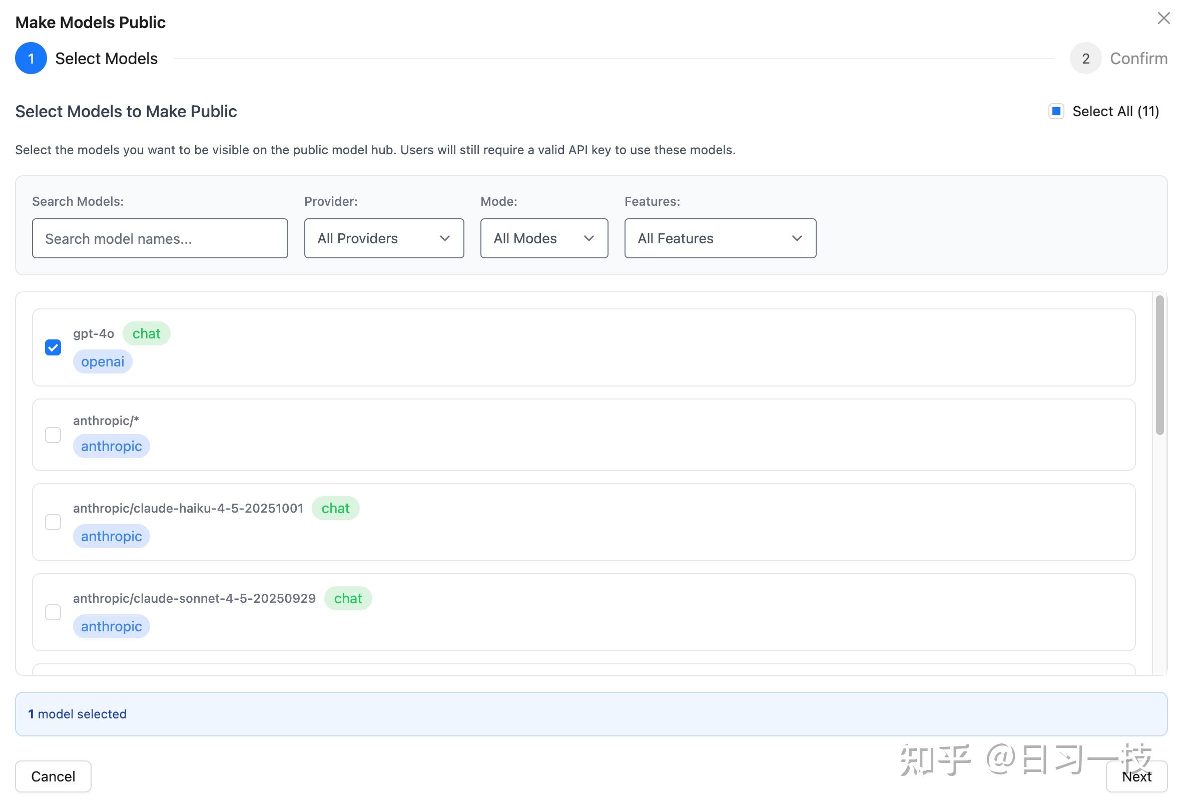Click the Provider: label
The height and width of the screenshot is (807, 1183).
(x=331, y=201)
